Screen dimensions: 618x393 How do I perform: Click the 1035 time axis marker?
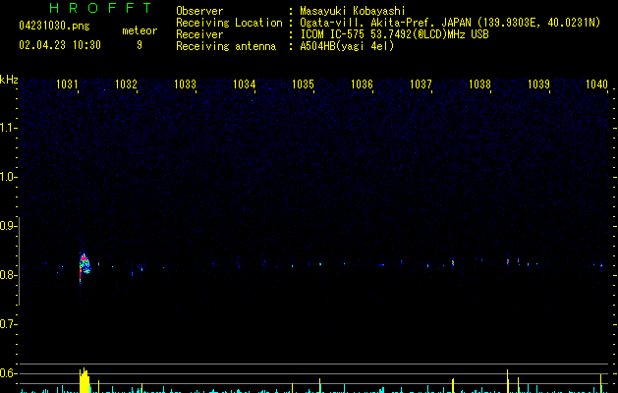click(303, 84)
